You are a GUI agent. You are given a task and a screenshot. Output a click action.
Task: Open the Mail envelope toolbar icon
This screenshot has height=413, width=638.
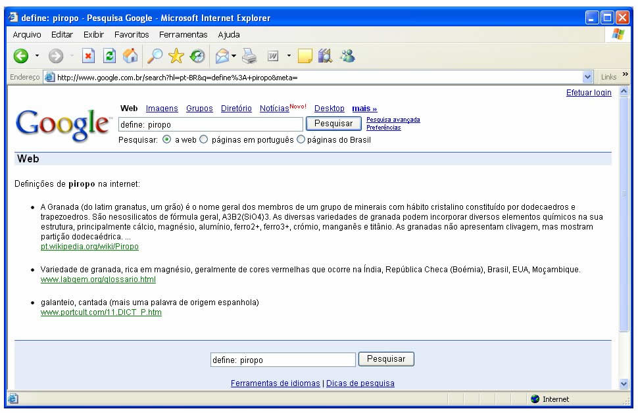222,56
